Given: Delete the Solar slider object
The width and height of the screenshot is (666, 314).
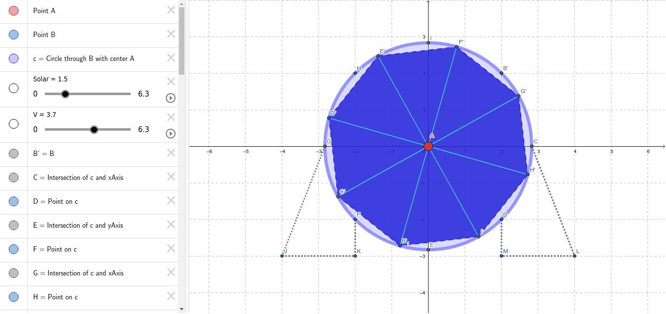Looking at the screenshot, I should click(171, 81).
